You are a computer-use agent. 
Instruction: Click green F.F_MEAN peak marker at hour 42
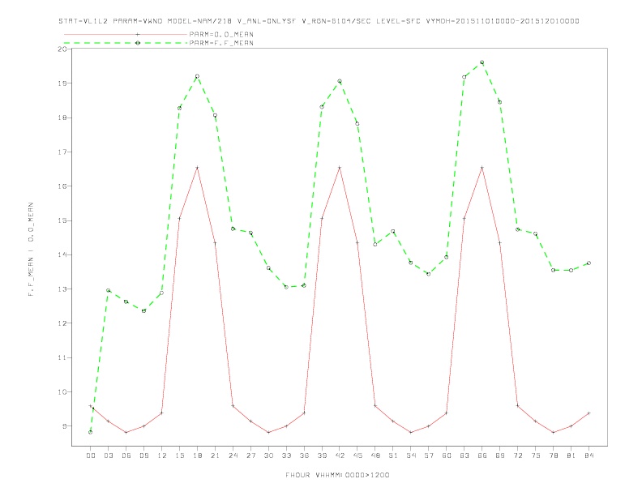tap(340, 81)
